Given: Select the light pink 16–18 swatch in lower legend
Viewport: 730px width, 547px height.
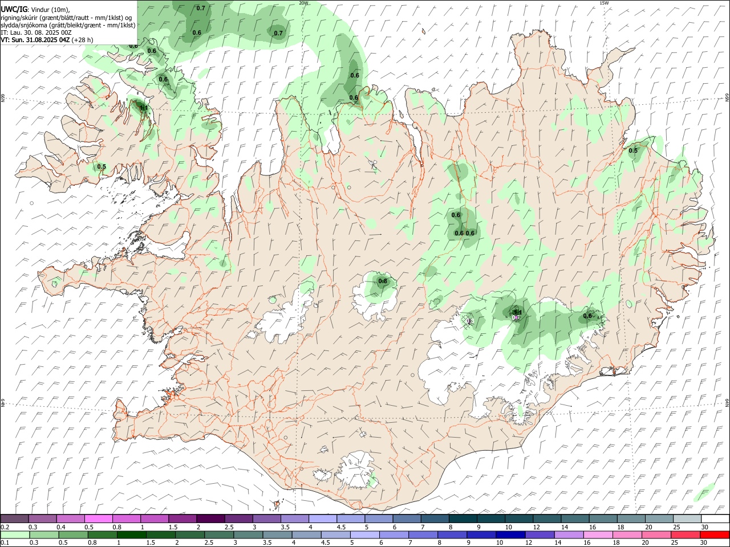Looking at the screenshot, I should 598,535.
